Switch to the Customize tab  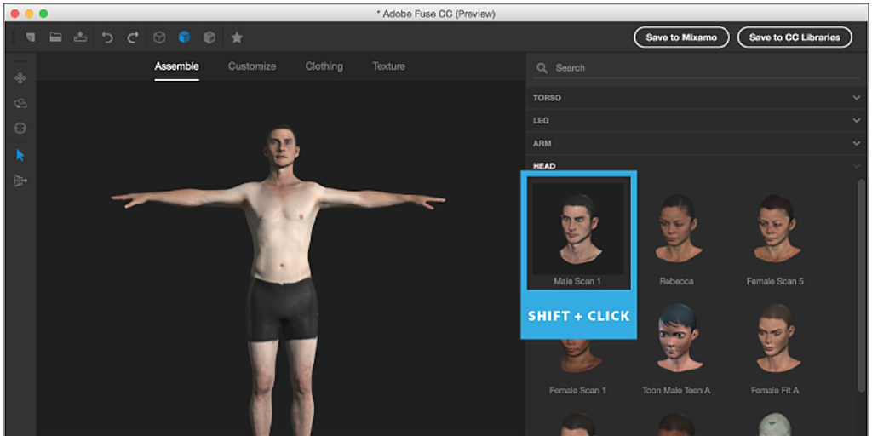(x=252, y=66)
